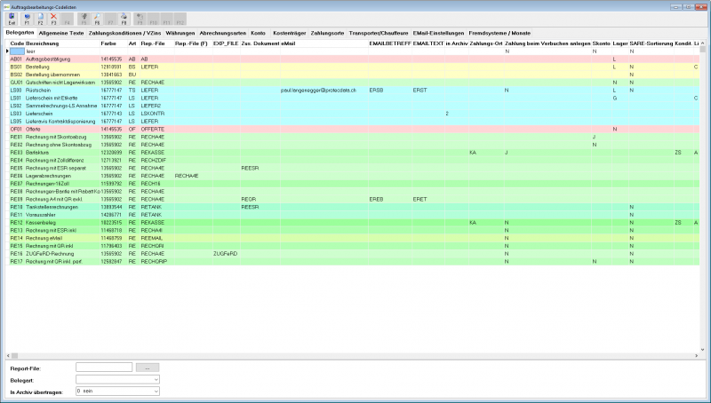Click the greyed F4 toolbar button
Image resolution: width=711 pixels, height=403 pixels.
(x=68, y=19)
